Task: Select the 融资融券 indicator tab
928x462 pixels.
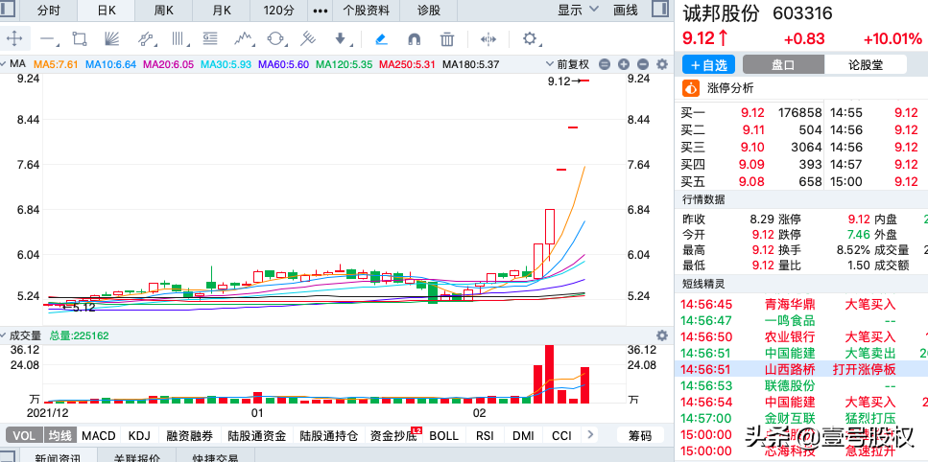Action: (189, 436)
